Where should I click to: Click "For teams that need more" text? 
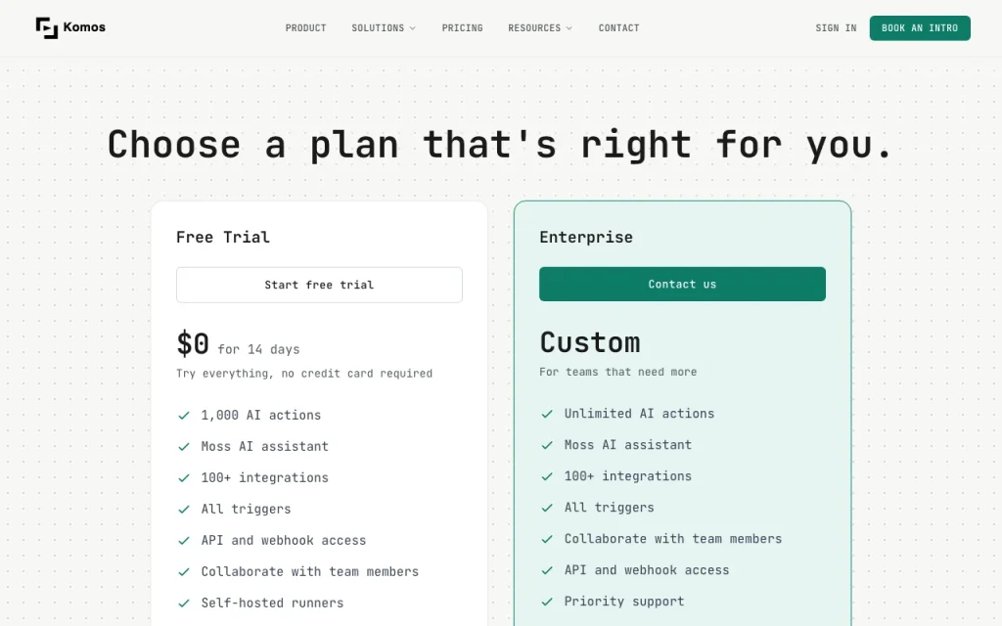[x=618, y=372]
